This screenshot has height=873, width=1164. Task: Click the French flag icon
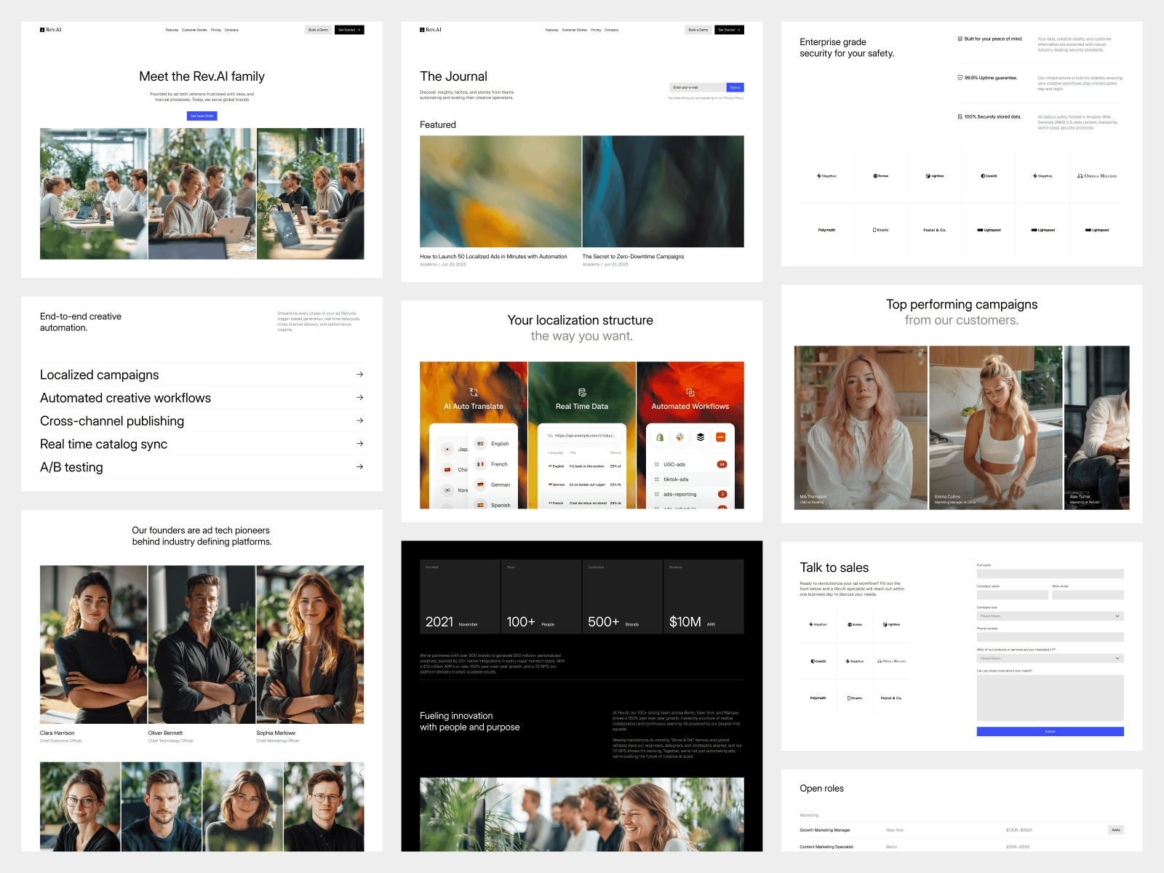point(480,463)
